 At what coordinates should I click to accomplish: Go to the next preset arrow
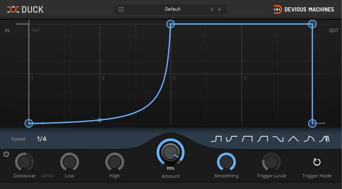220,9
